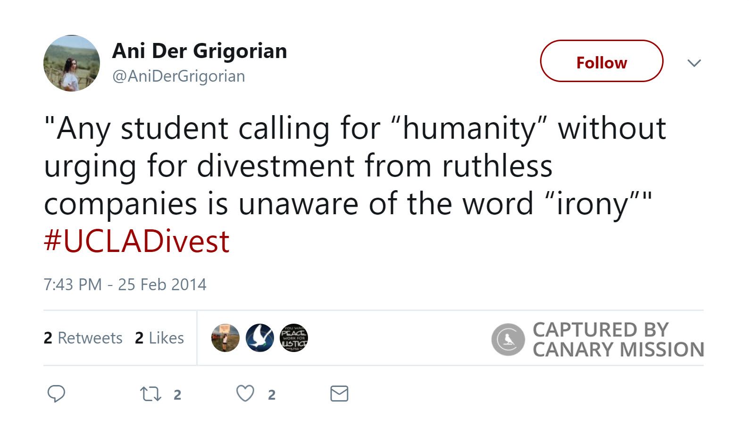Expand the tweet options chevron menu
Viewport: 749px width, 436px height.
click(694, 63)
